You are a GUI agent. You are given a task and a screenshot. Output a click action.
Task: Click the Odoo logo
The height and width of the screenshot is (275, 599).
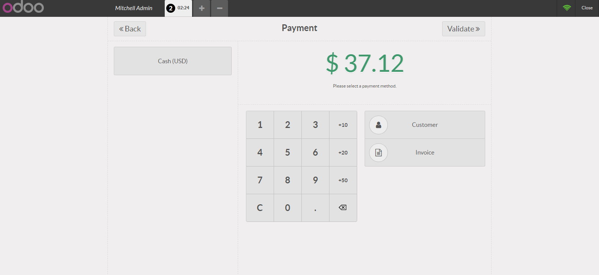(x=23, y=7)
